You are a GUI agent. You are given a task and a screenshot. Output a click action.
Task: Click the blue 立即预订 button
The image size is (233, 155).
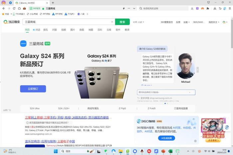[x=33, y=89]
